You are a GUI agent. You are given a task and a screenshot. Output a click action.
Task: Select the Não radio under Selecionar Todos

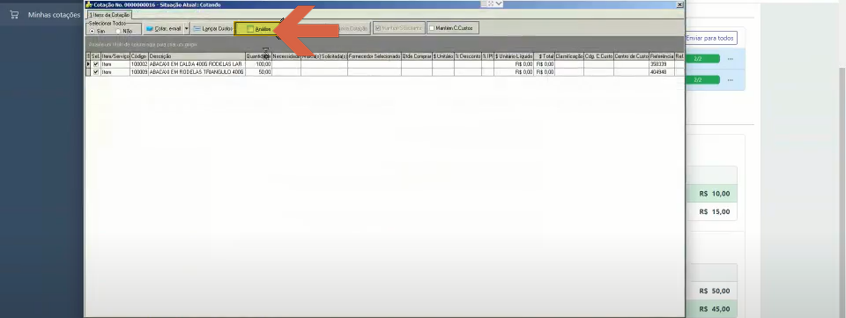click(x=119, y=31)
